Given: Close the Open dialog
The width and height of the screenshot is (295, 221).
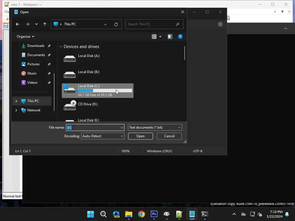Looking at the screenshot, I should pyautogui.click(x=182, y=12).
